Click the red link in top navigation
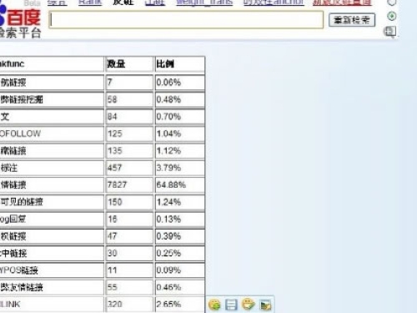This screenshot has height=313, width=417. click(x=342, y=3)
